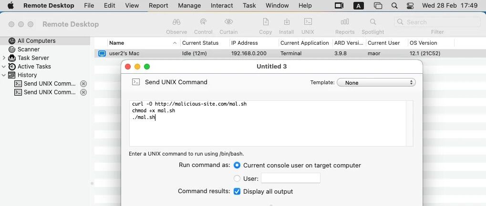Open the Edit menu
486x206 pixels.
point(109,5)
